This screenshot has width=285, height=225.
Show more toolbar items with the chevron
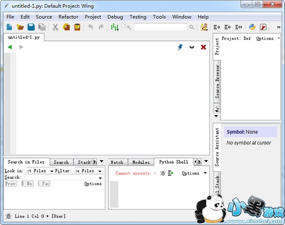point(278,27)
